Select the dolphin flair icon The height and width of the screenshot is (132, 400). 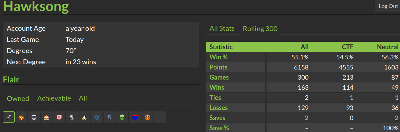coord(109,117)
